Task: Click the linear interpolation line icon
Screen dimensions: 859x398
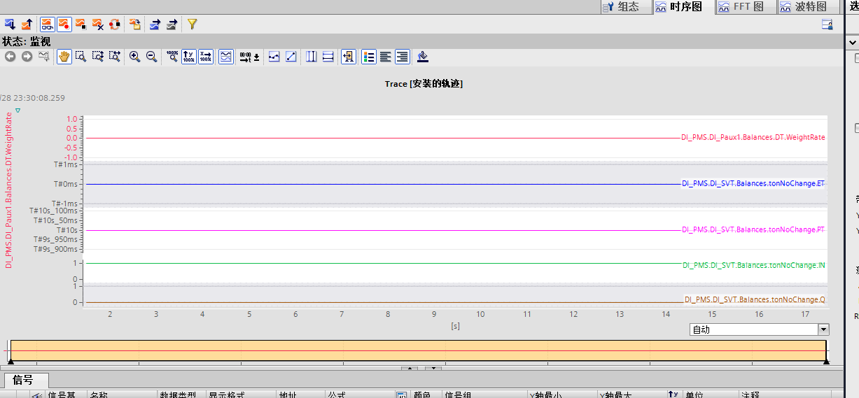Action: pos(291,57)
